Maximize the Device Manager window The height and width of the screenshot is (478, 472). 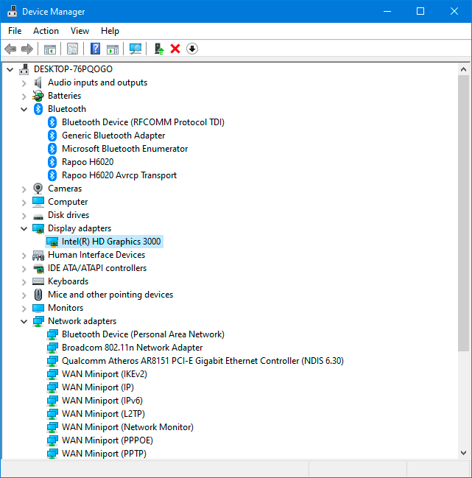420,11
